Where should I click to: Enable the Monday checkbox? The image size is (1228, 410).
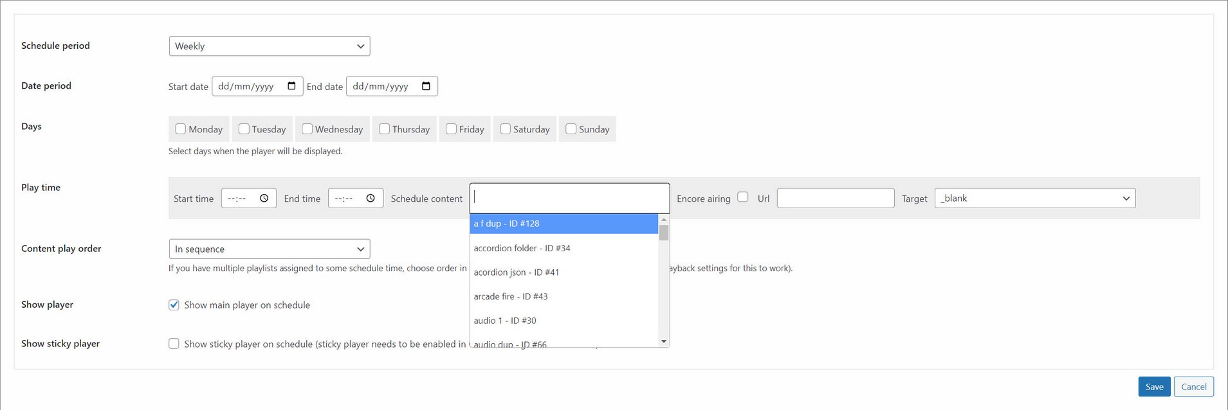[x=181, y=129]
